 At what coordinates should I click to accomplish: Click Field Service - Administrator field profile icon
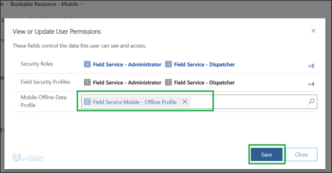click(x=87, y=82)
